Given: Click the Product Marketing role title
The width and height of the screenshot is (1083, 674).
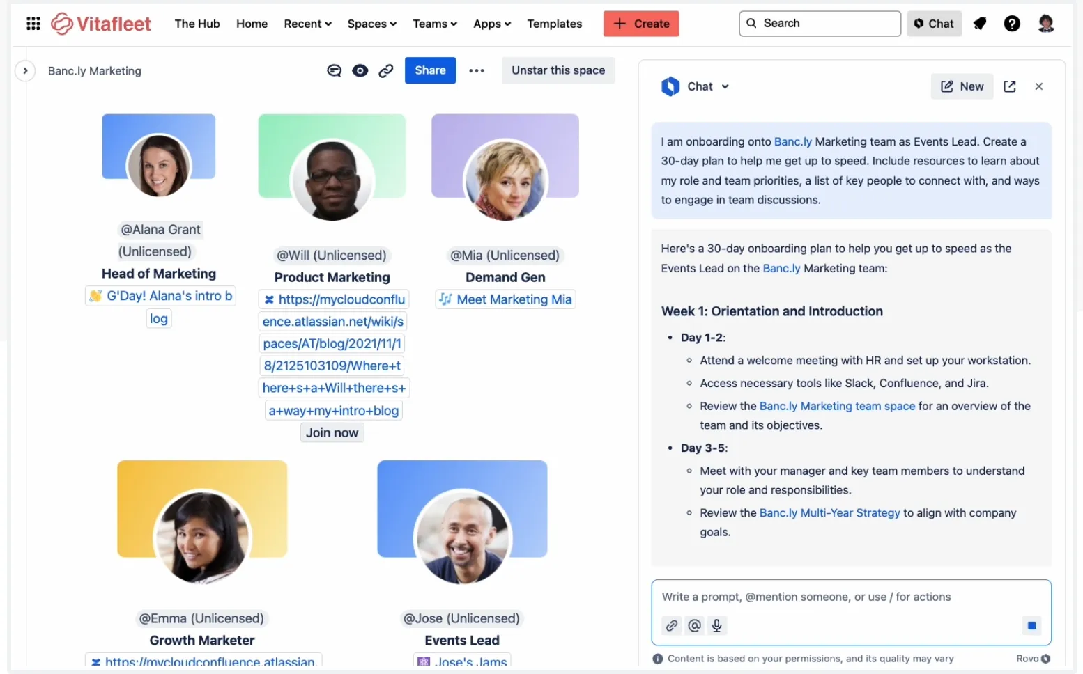Looking at the screenshot, I should [x=332, y=277].
